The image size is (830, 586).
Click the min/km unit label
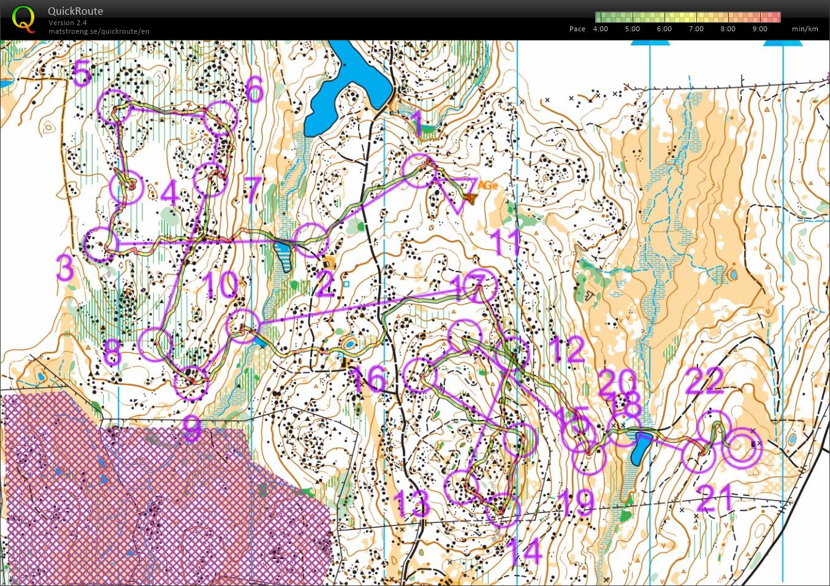click(804, 29)
